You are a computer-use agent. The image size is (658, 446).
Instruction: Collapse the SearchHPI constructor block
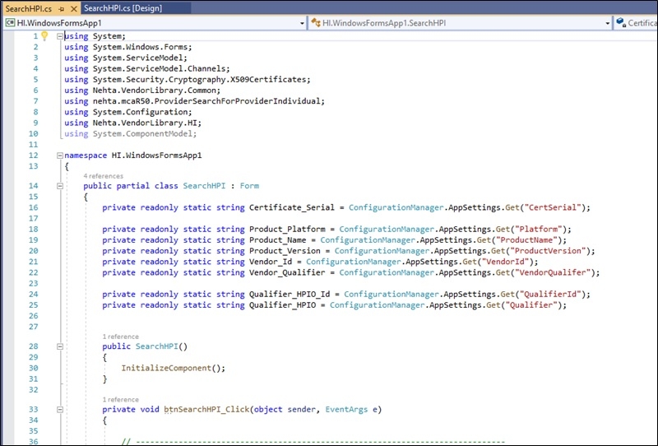pyautogui.click(x=59, y=346)
